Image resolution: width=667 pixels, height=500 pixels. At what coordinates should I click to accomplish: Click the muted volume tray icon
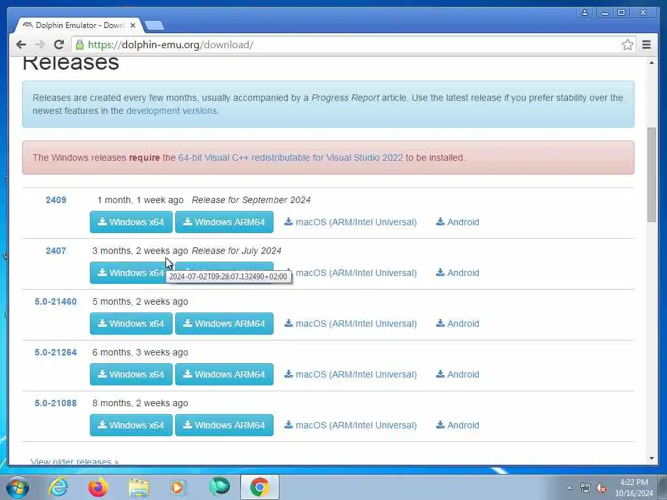[601, 488]
